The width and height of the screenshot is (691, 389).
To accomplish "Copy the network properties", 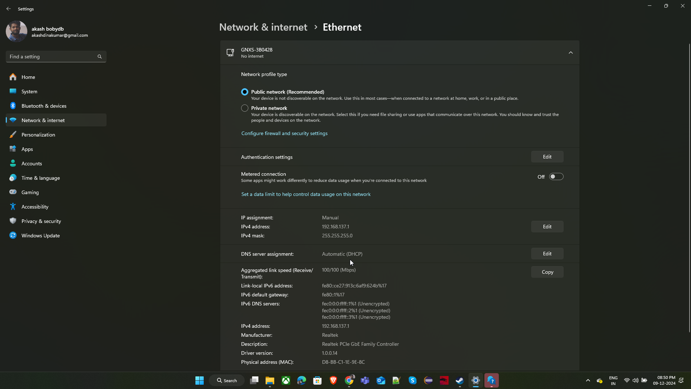I will click(547, 272).
